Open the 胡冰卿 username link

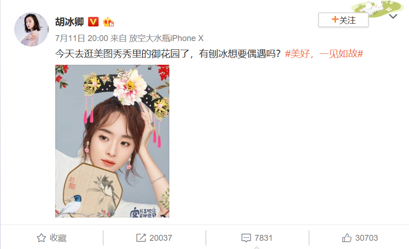pos(69,22)
